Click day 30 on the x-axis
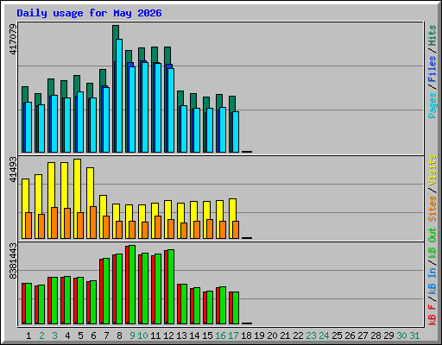 point(401,336)
